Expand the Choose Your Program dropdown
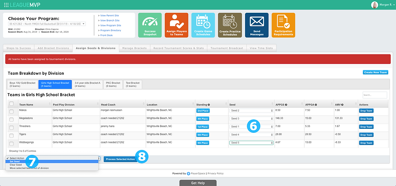 (x=47, y=24)
